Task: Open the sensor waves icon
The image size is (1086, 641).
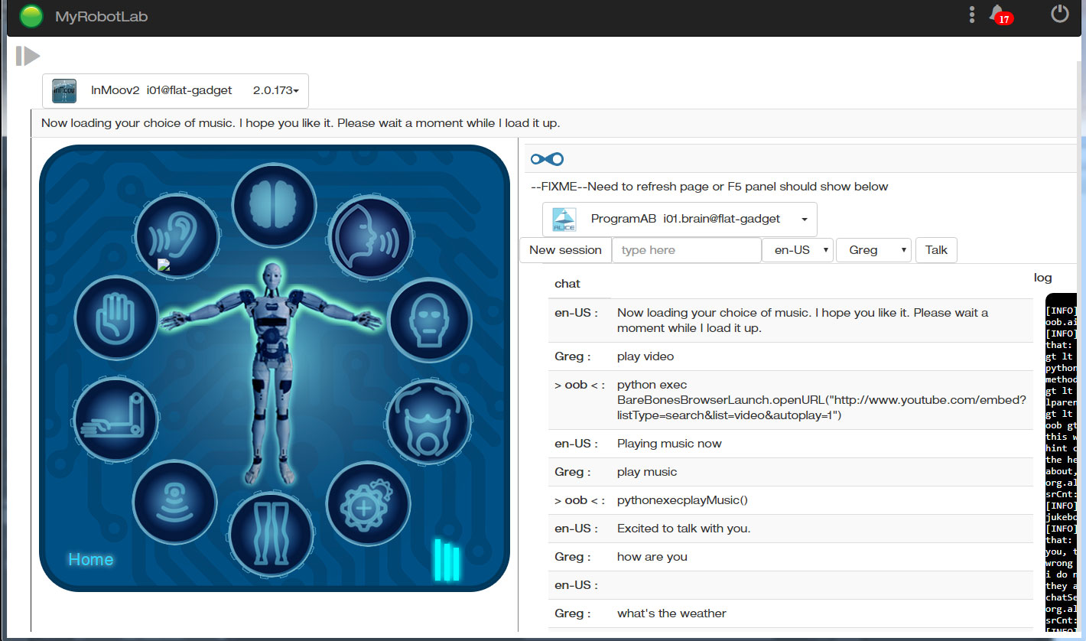Action: tap(175, 503)
